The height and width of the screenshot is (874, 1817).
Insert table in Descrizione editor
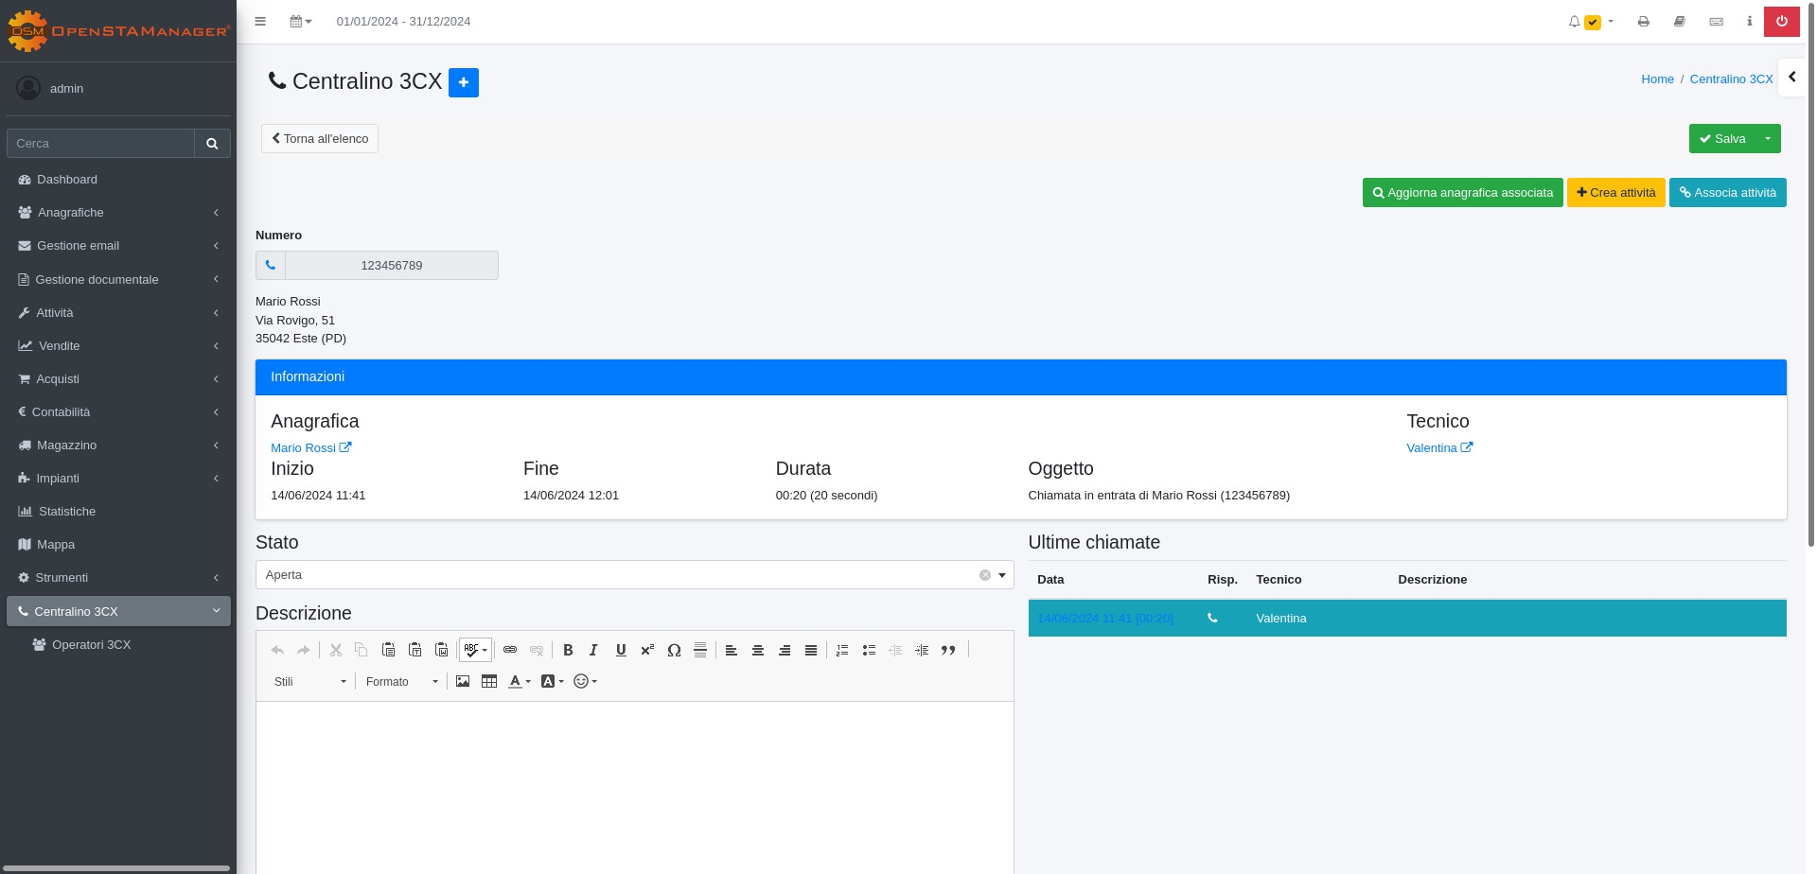tap(489, 681)
